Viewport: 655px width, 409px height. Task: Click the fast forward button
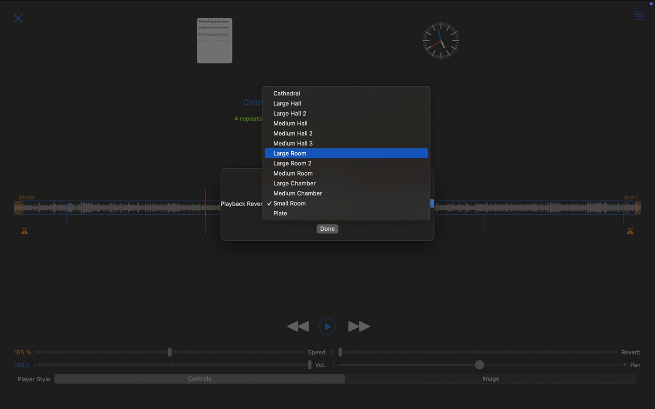[359, 326]
